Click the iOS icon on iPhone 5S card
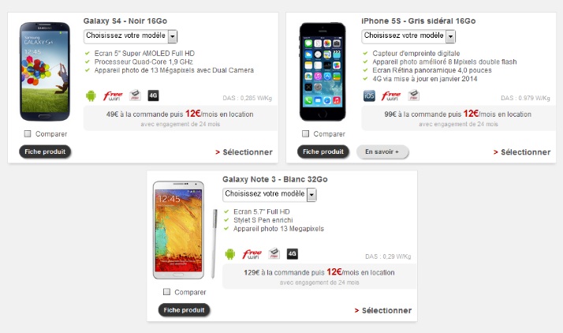Screen dimensions: 563x333 [369, 96]
